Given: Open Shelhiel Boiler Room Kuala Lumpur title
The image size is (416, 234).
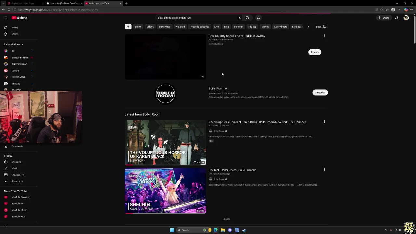Looking at the screenshot, I should [x=232, y=170].
